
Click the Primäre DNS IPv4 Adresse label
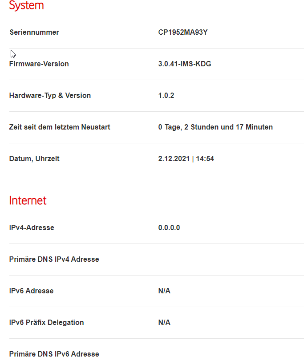pos(54,259)
